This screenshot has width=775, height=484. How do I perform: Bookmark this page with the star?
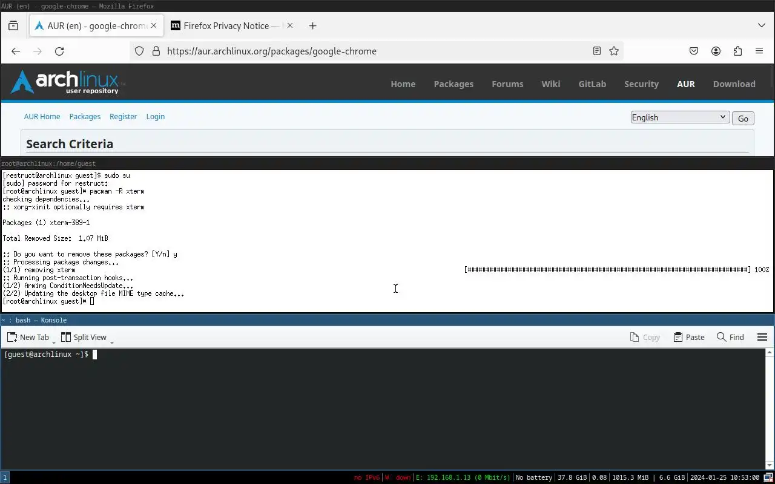pos(614,51)
